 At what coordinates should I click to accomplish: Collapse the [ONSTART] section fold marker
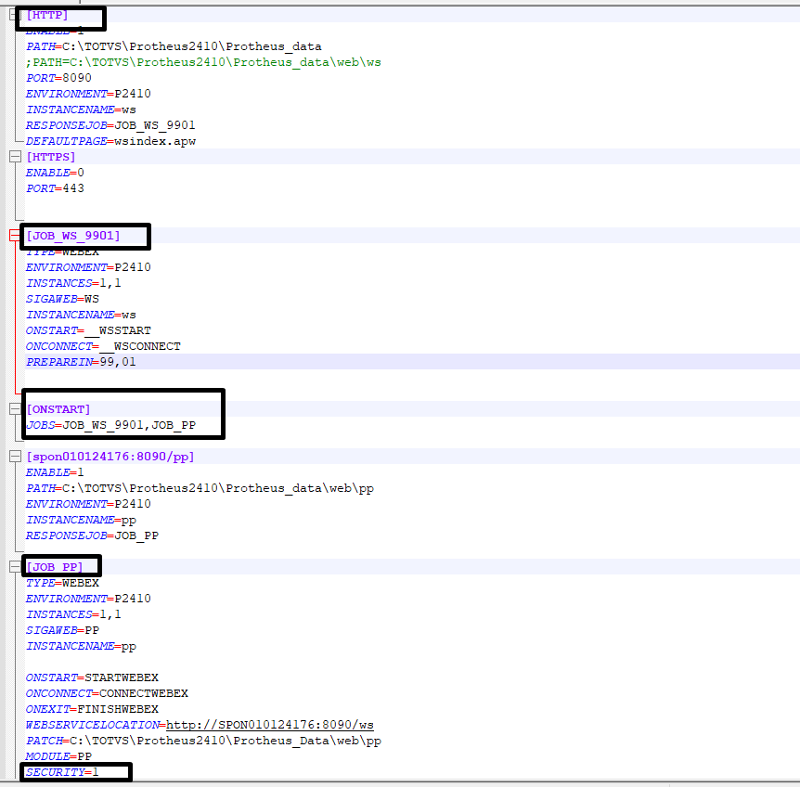[x=15, y=408]
